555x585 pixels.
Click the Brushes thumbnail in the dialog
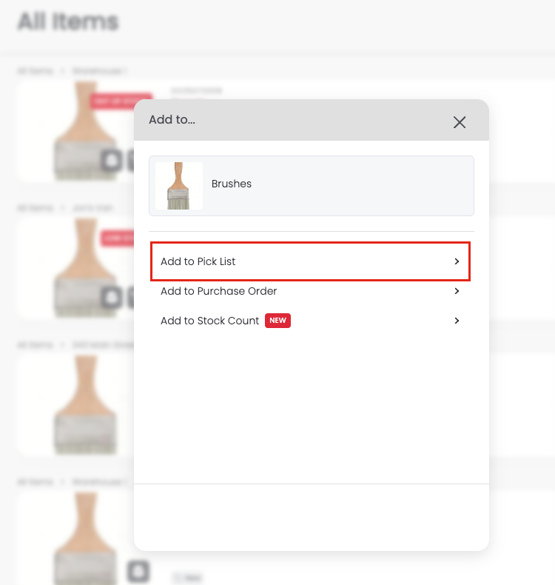click(x=178, y=186)
